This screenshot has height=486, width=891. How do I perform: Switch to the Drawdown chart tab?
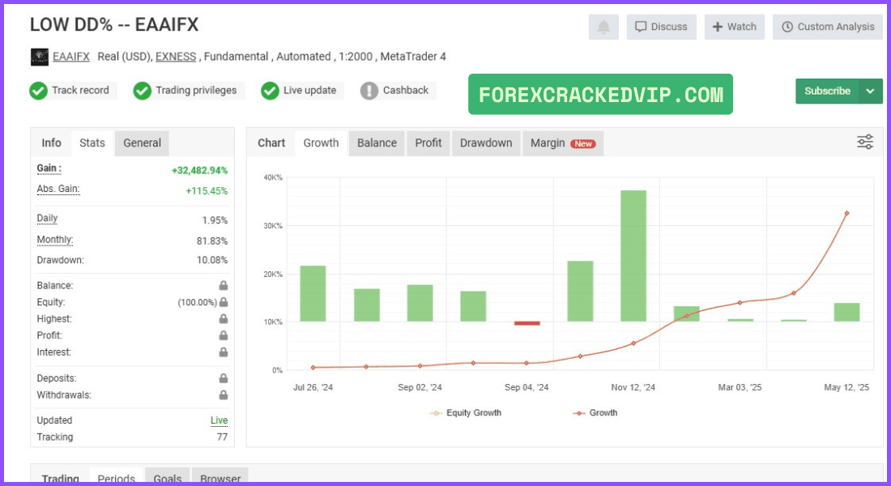486,143
